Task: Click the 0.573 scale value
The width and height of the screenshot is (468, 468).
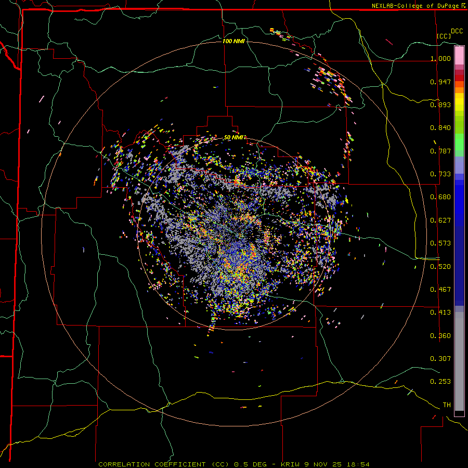Action: 440,243
